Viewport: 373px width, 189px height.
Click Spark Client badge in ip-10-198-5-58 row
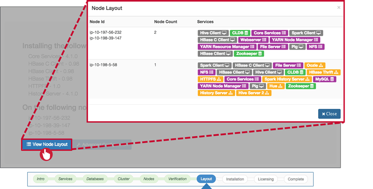(x=214, y=65)
